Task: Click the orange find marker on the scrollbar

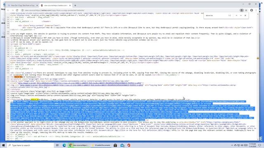Action: [x=258, y=58]
